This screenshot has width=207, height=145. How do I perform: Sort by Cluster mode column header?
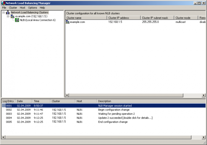click(186, 18)
